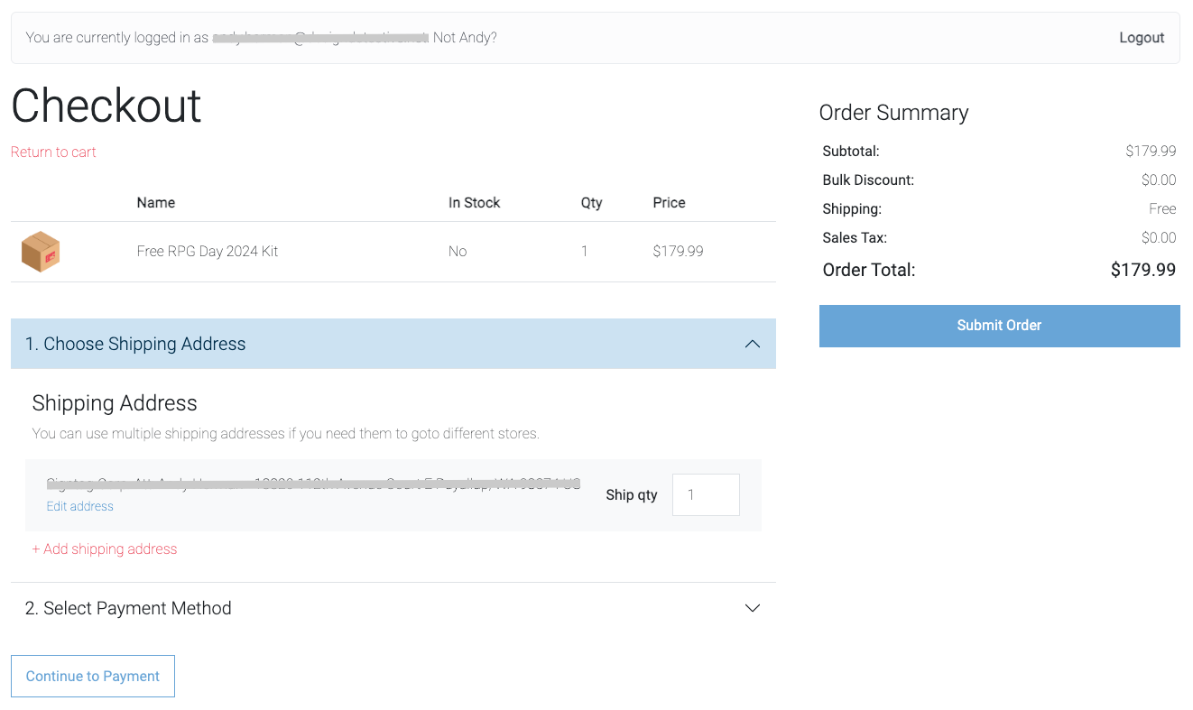Click the Order Total amount $179.99
This screenshot has height=710, width=1193.
[x=1142, y=270]
